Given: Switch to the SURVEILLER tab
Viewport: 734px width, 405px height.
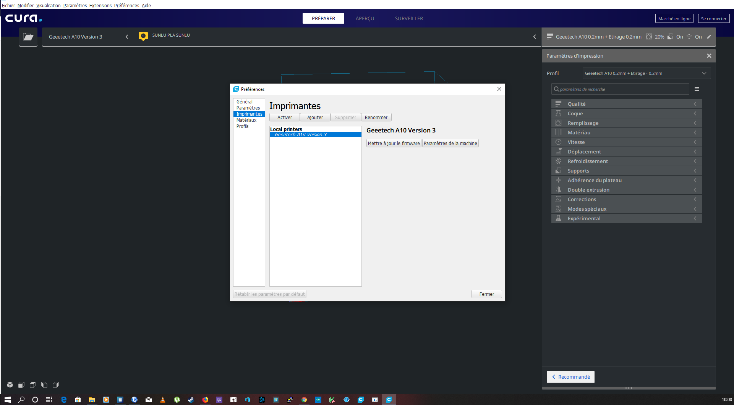Looking at the screenshot, I should pos(409,18).
